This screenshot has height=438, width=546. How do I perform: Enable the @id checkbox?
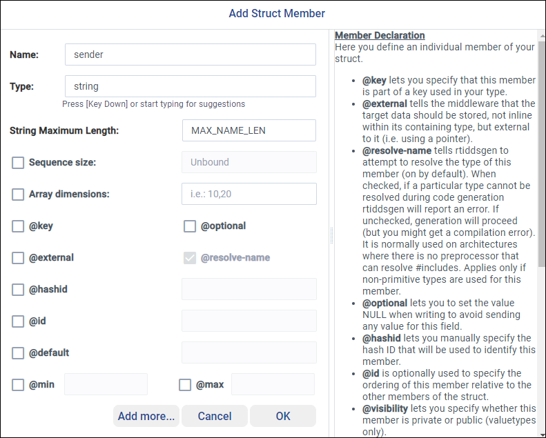18,321
